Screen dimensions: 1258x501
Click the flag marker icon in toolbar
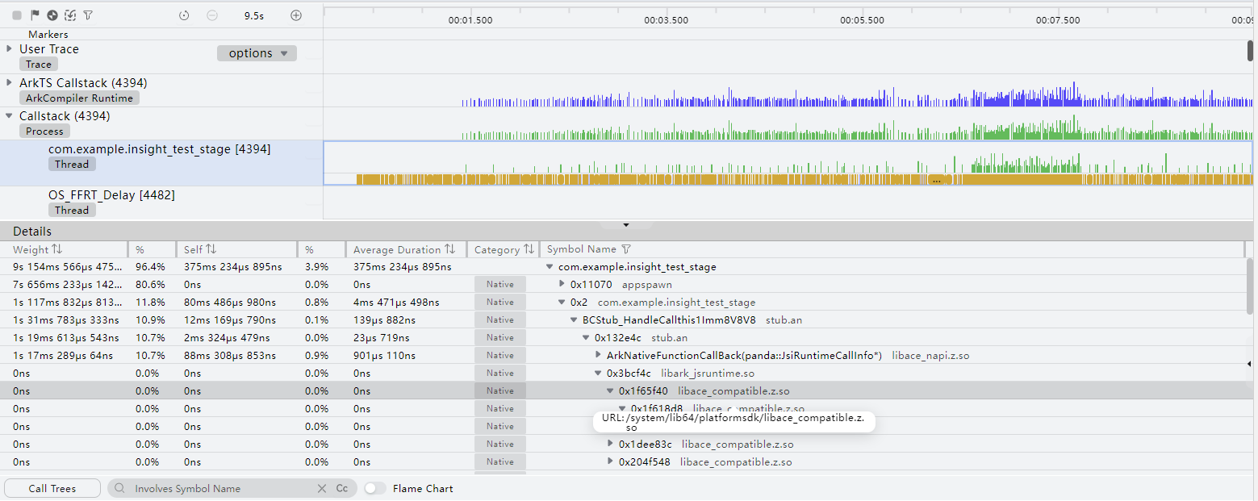point(35,15)
